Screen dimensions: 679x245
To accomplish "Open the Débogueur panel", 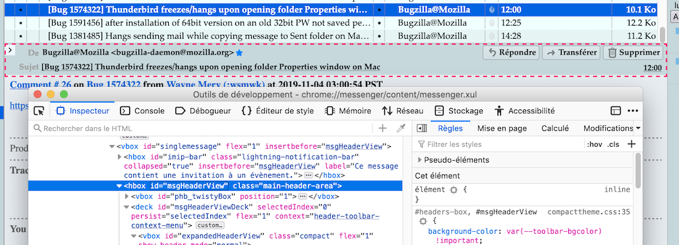I will pyautogui.click(x=202, y=111).
